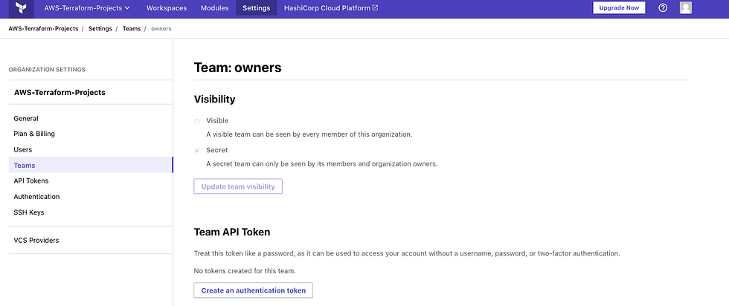Click the 'ORGANIZATION SETTINGS' sidebar label

tap(47, 70)
